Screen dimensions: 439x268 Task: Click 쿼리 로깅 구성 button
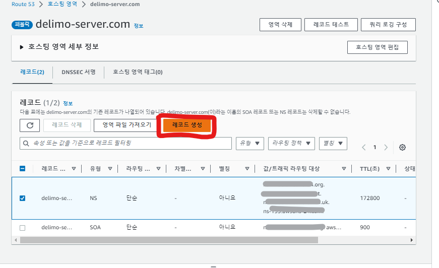[x=388, y=25]
